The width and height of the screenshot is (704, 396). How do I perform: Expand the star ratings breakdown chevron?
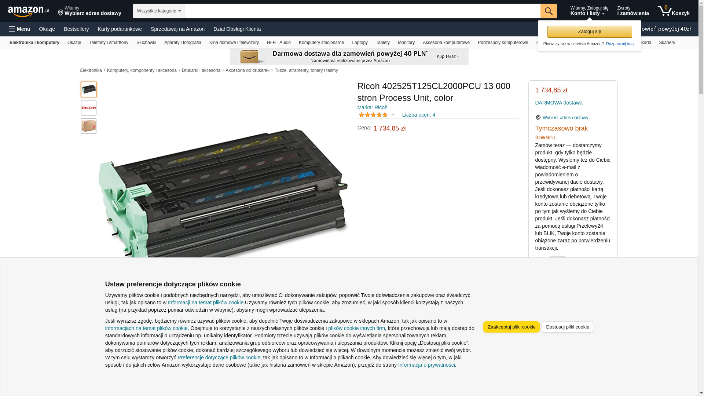tap(393, 115)
